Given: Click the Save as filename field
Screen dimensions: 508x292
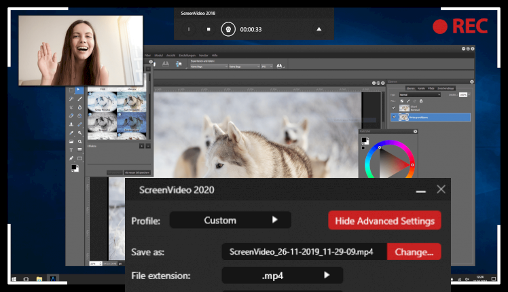Looking at the screenshot, I should coord(304,252).
